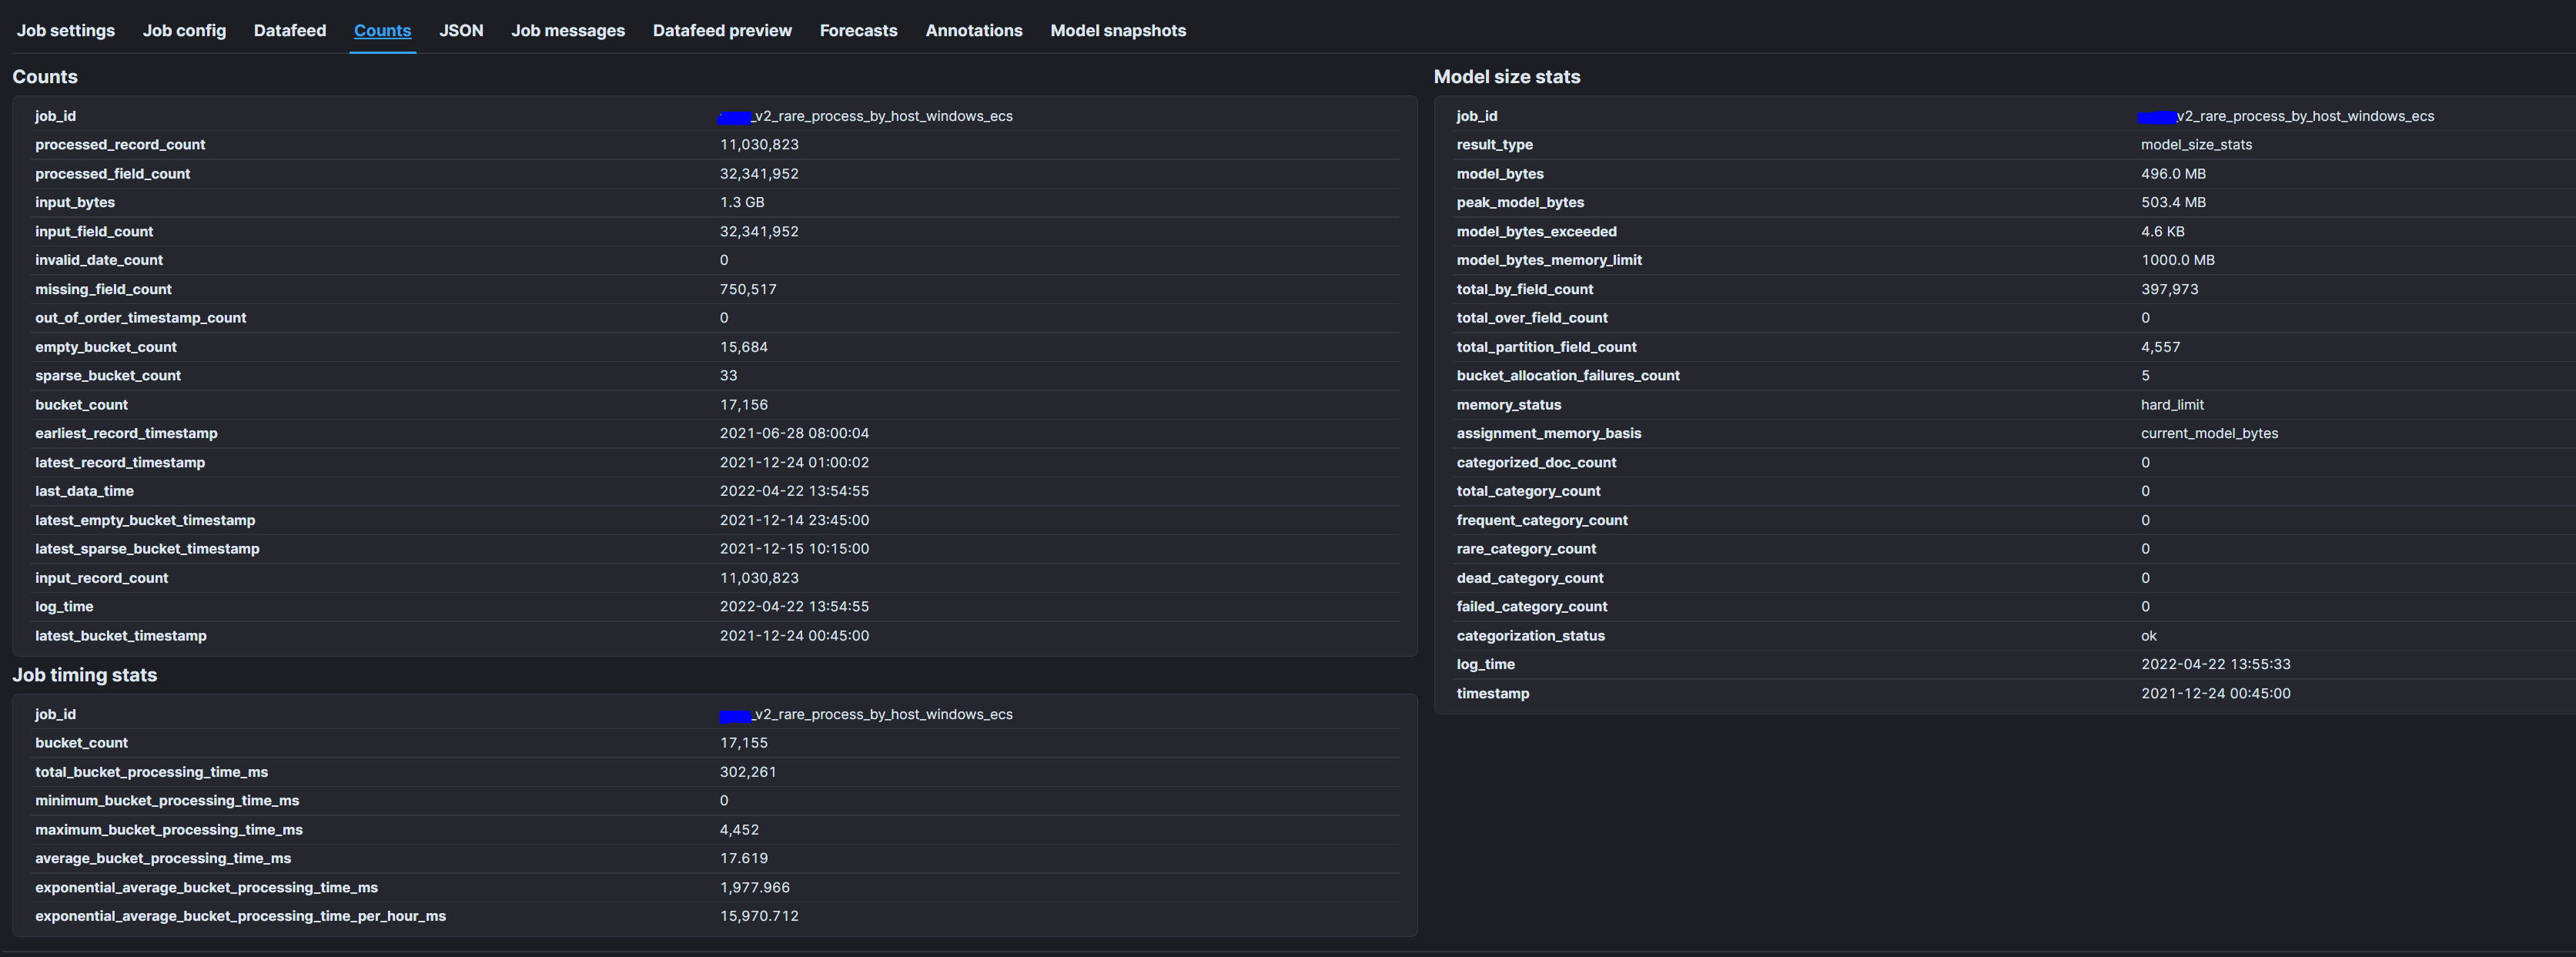
Task: Switch to the Job config tab
Action: click(x=184, y=30)
